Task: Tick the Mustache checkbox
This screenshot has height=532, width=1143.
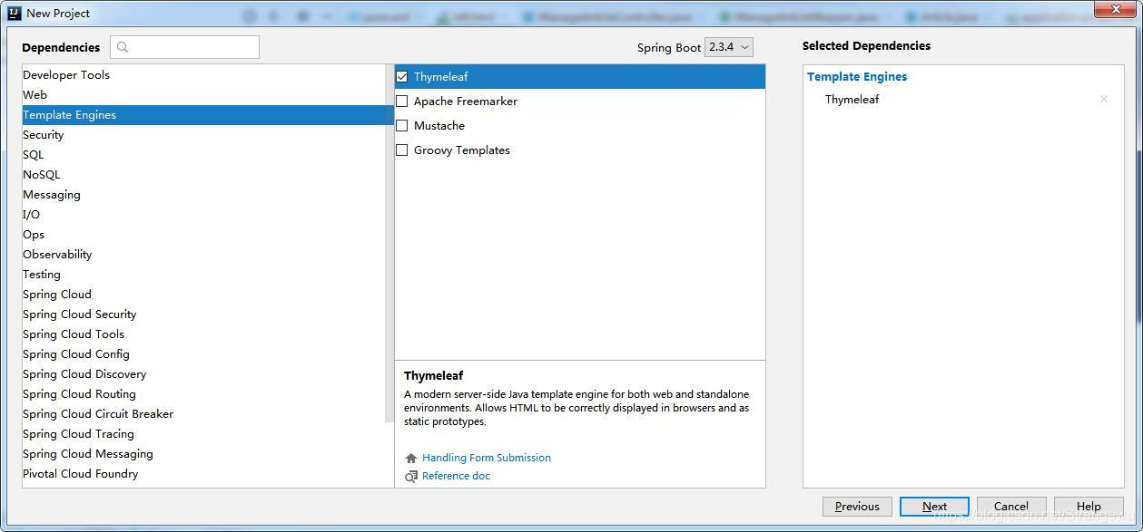Action: click(402, 126)
